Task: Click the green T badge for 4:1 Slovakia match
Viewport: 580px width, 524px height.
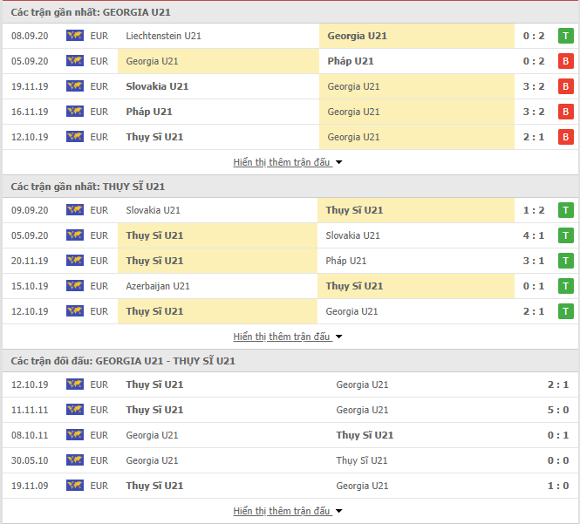Action: (565, 235)
